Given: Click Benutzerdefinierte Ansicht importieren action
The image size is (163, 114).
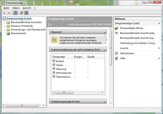Looking at the screenshot, I should tap(137, 38).
